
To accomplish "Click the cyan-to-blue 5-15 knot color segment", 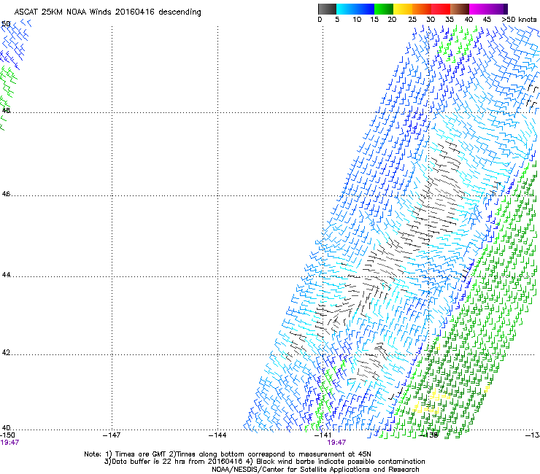I will coord(355,9).
